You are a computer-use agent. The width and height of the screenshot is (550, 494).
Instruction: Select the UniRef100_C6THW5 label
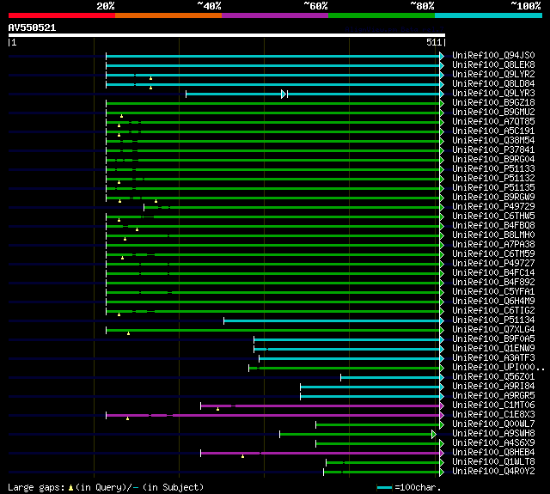[x=493, y=217]
